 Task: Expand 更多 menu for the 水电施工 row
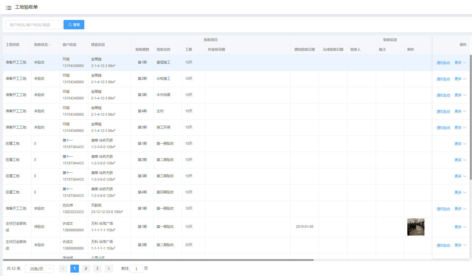(x=460, y=79)
